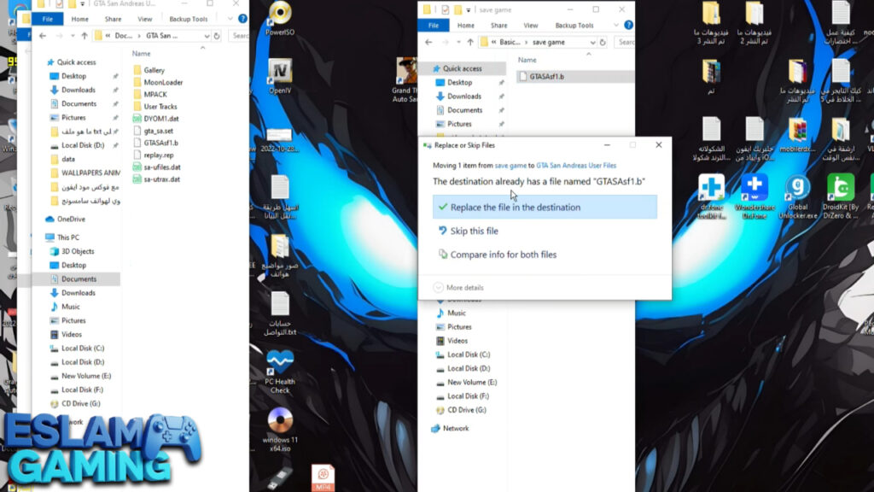Open address history dropdown in GTA San Andreas window
The height and width of the screenshot is (492, 874).
pos(206,36)
